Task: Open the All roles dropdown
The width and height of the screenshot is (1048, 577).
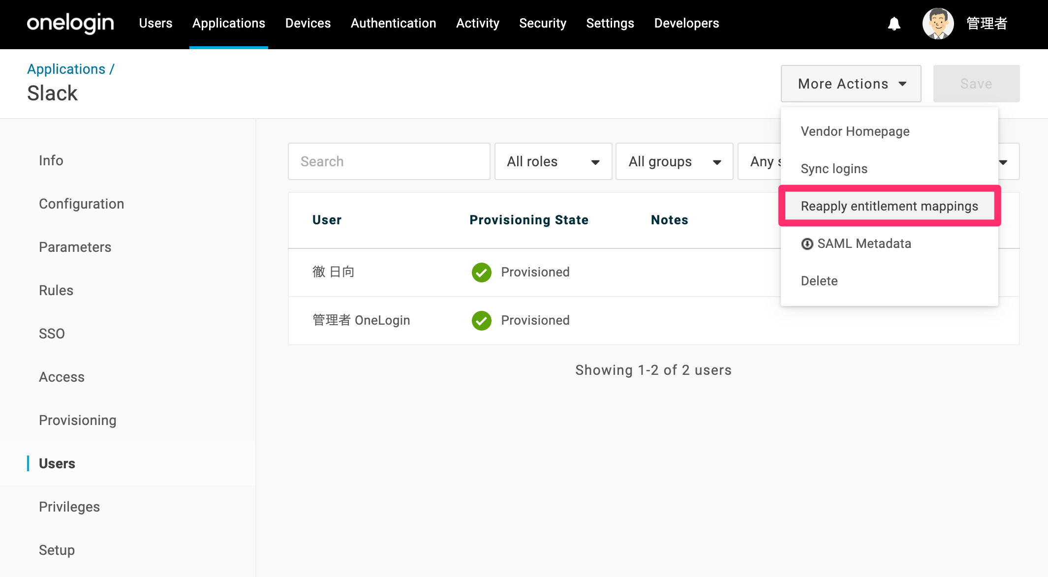Action: 554,161
